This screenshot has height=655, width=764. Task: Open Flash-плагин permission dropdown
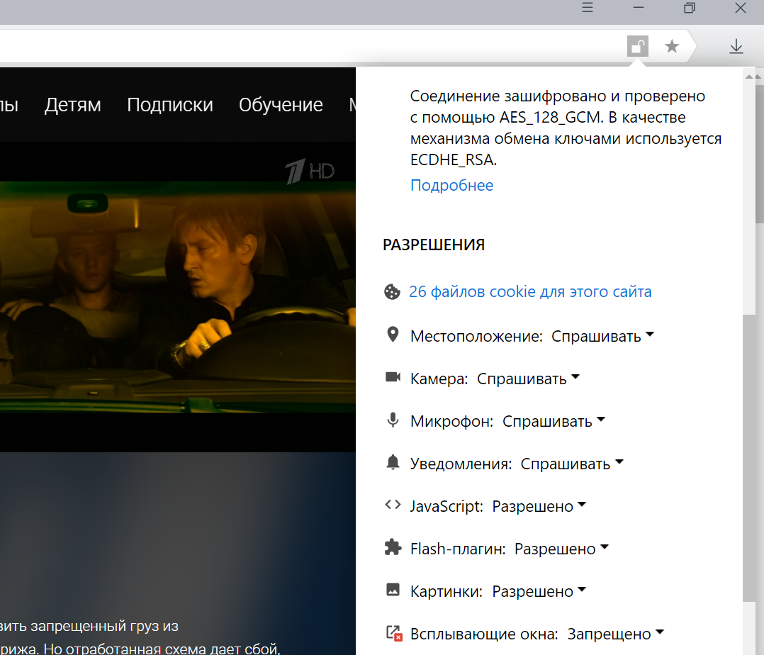coord(561,549)
